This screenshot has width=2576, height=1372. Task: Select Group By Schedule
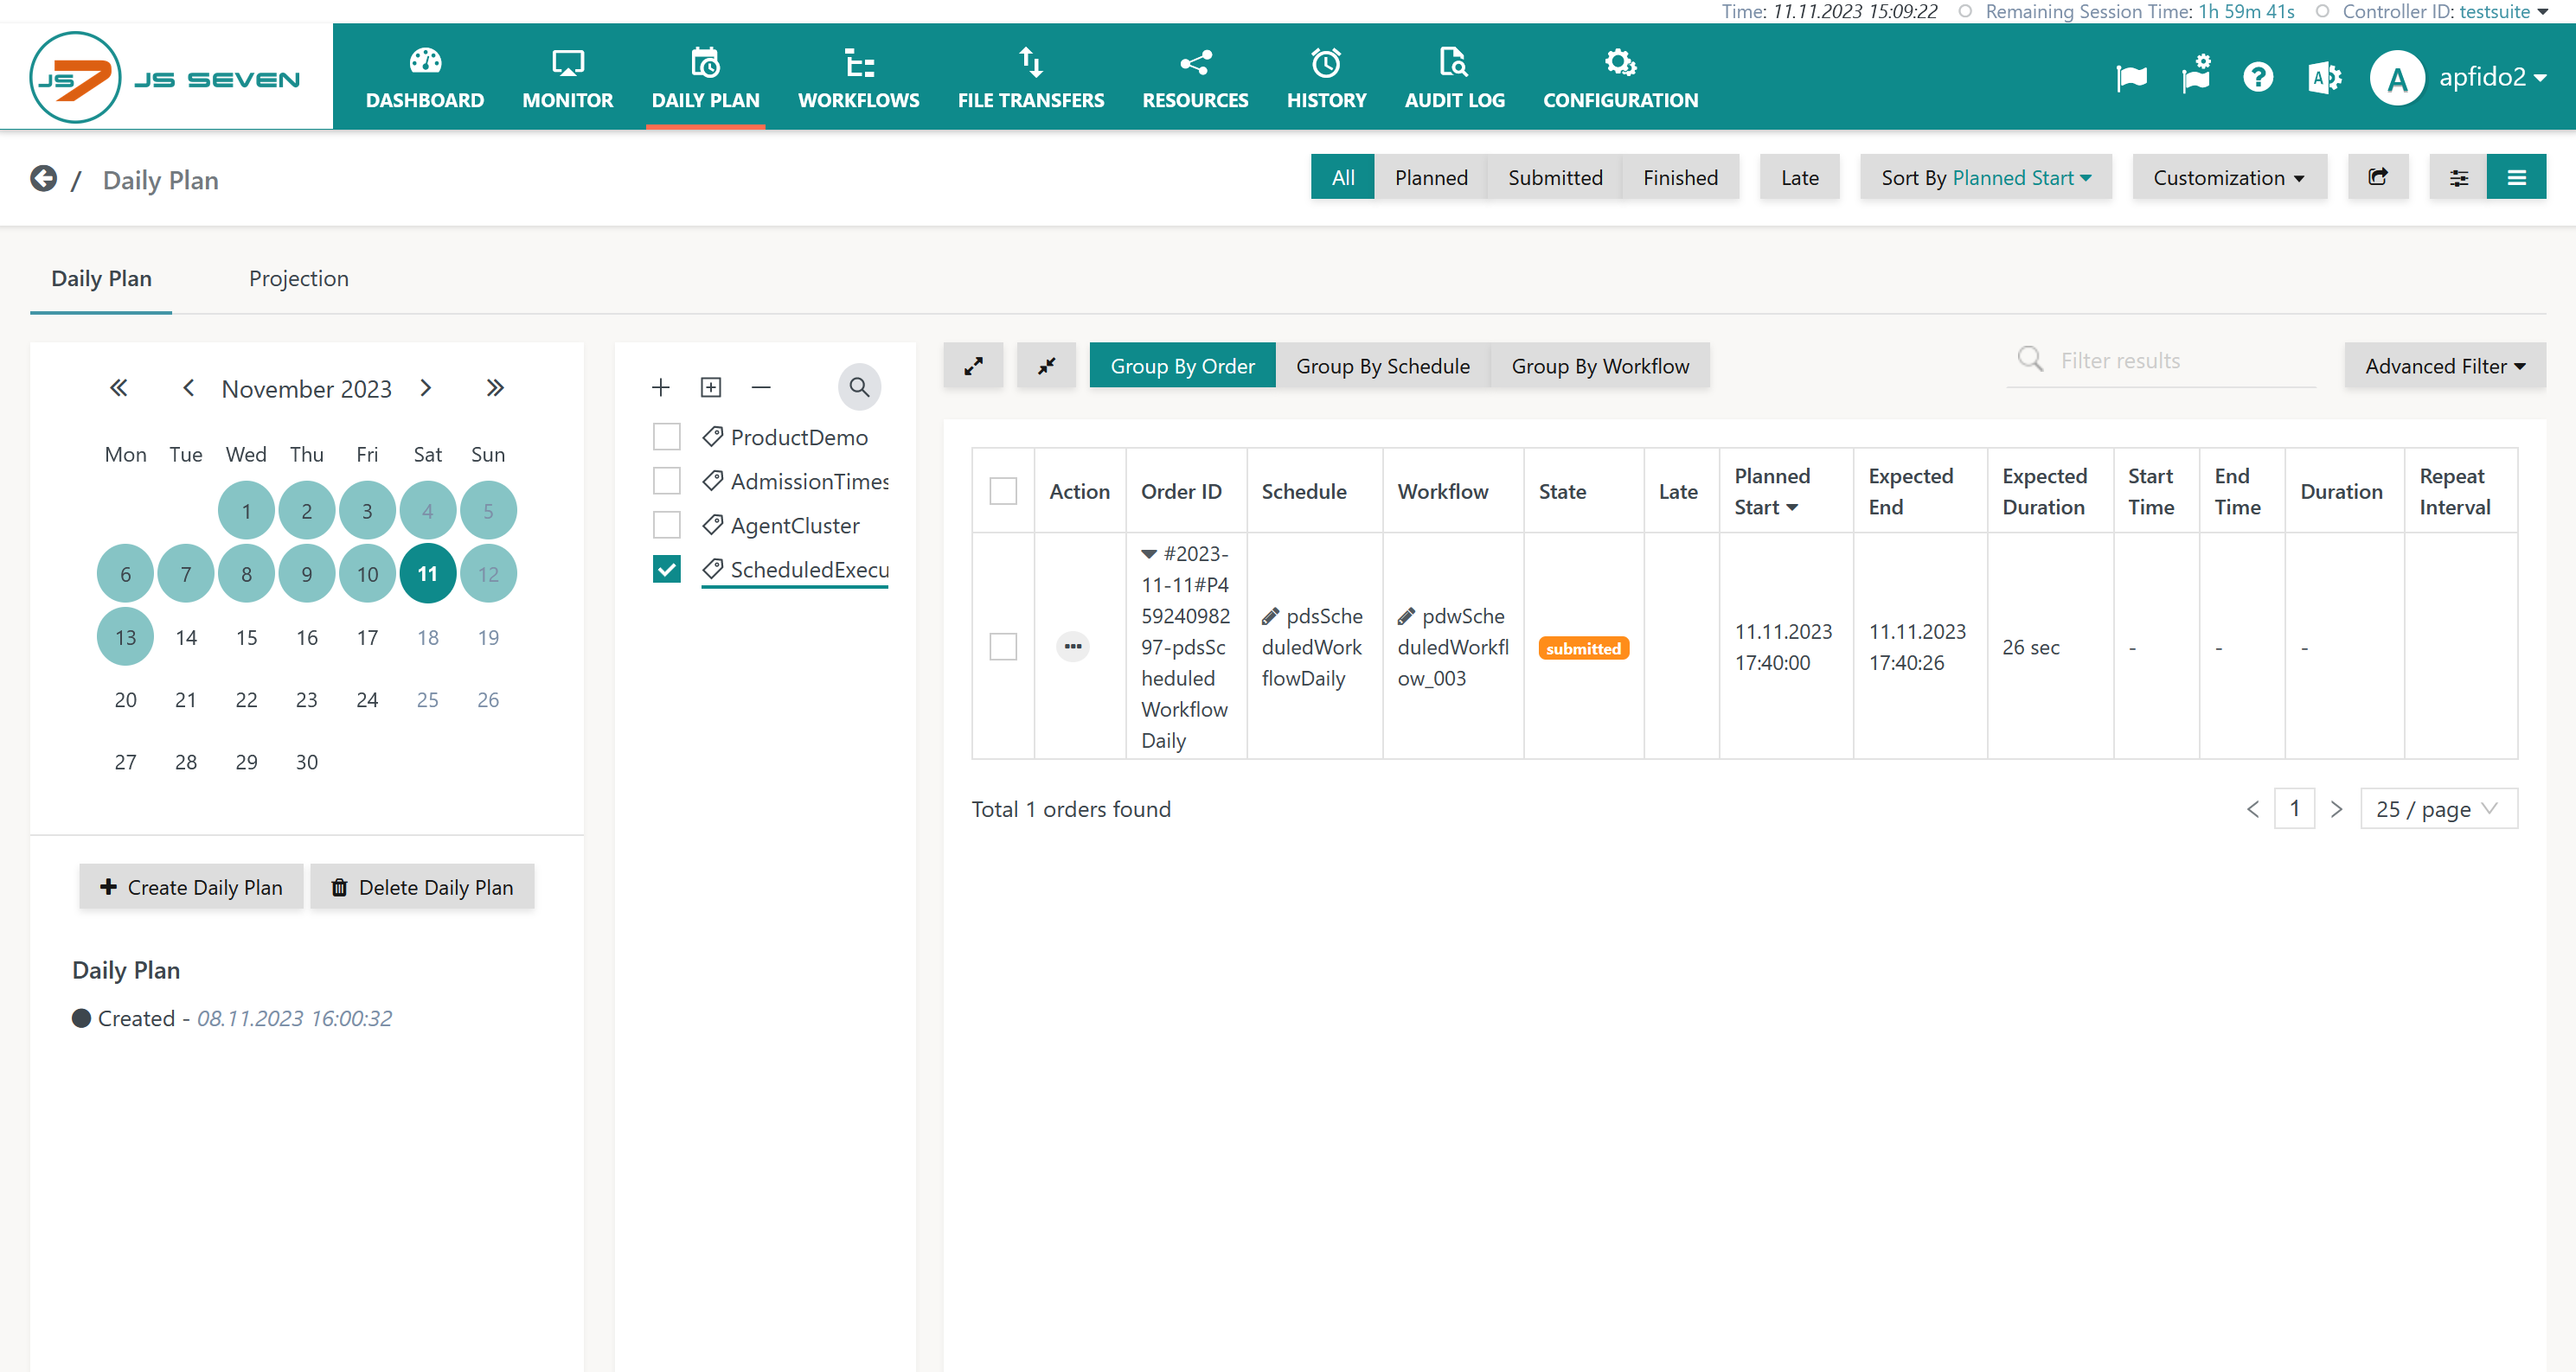tap(1383, 366)
